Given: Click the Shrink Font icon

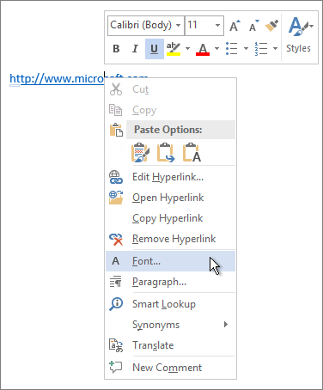Looking at the screenshot, I should (x=253, y=26).
